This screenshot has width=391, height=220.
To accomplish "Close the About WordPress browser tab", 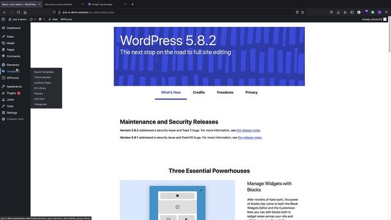I will tap(39, 4).
